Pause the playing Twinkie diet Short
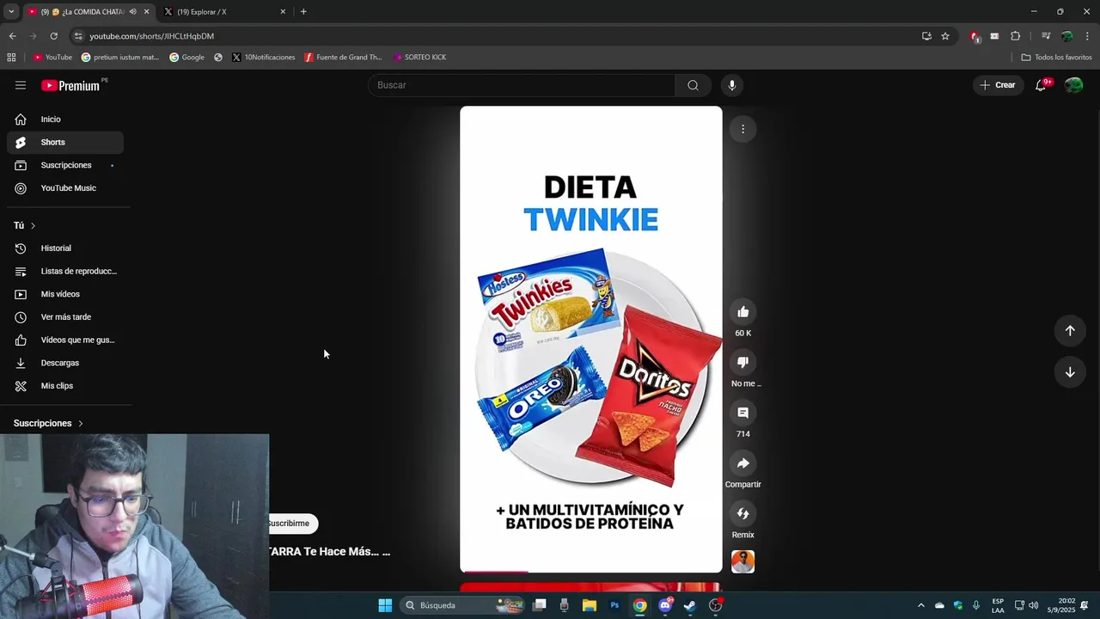The height and width of the screenshot is (619, 1100). click(x=591, y=339)
